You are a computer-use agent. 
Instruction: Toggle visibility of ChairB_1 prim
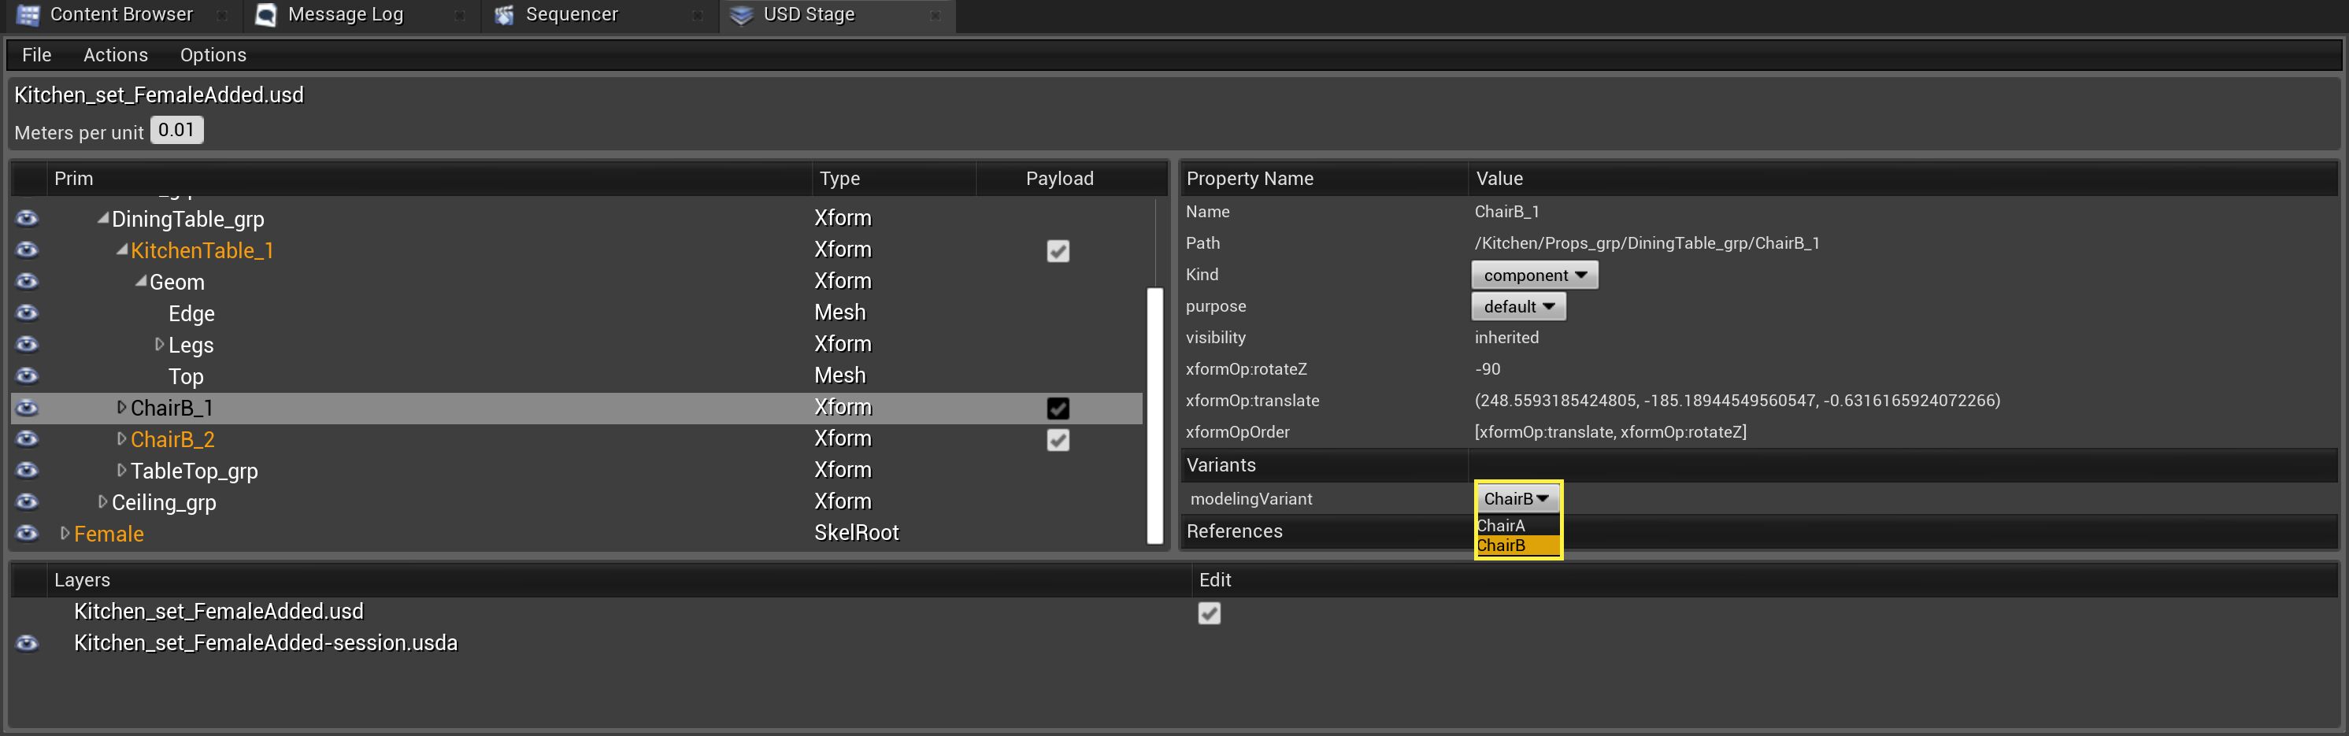point(28,408)
